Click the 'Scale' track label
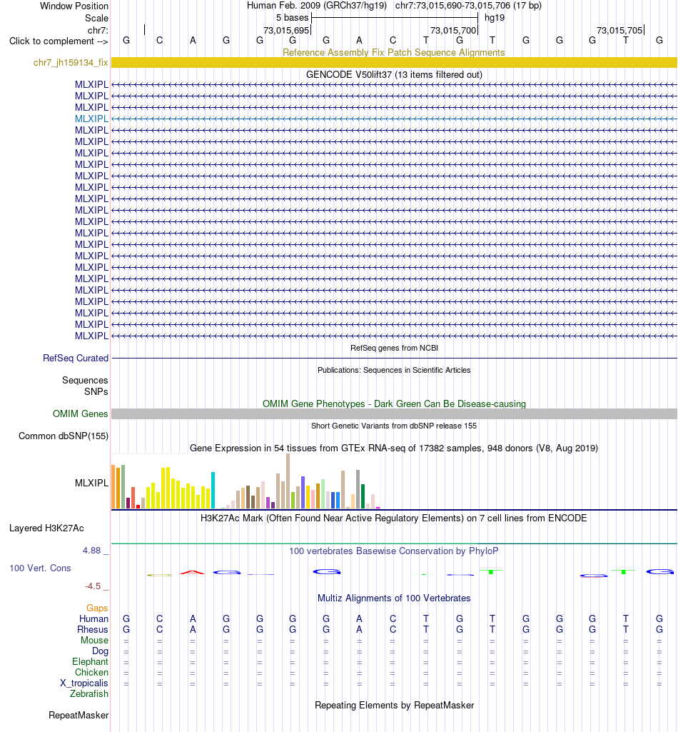The height and width of the screenshot is (732, 678). tap(96, 18)
